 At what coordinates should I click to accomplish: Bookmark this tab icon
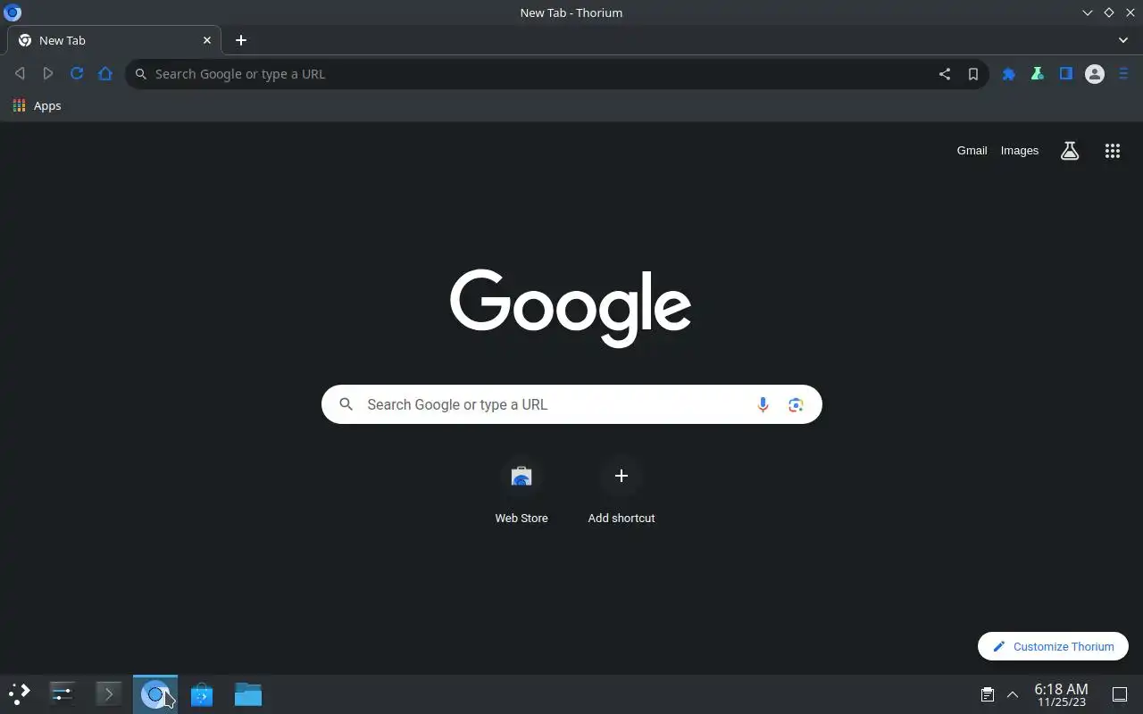pos(973,74)
